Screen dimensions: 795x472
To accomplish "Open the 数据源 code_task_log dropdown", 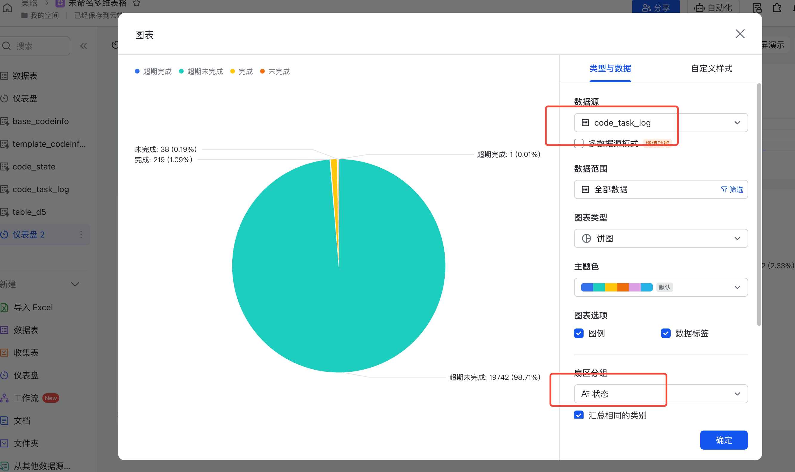I will tap(661, 122).
